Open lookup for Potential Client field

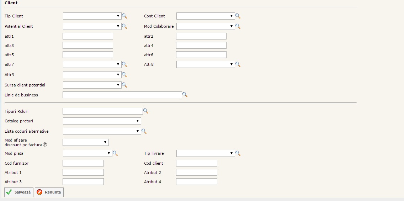[124, 26]
